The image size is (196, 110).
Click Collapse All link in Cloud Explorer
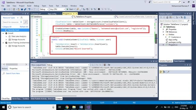click(7, 27)
